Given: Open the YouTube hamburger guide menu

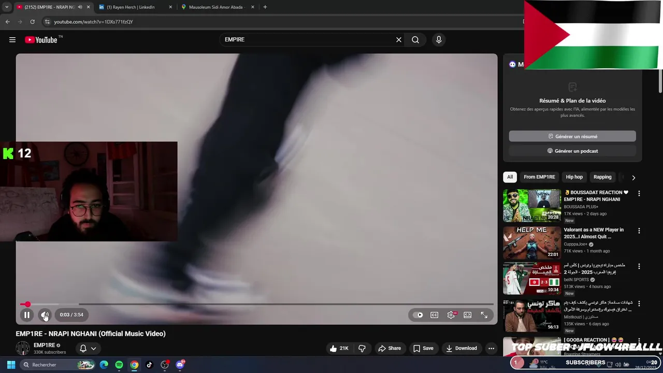Looking at the screenshot, I should (x=12, y=40).
